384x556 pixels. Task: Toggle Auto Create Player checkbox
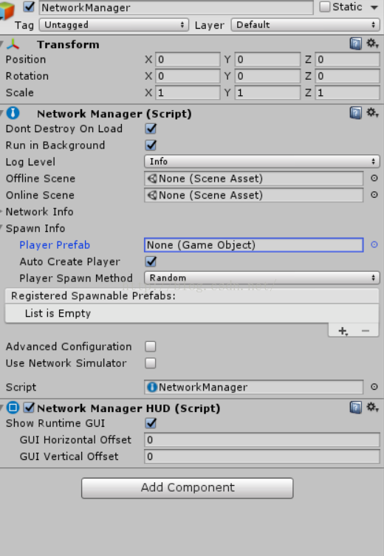(x=151, y=261)
